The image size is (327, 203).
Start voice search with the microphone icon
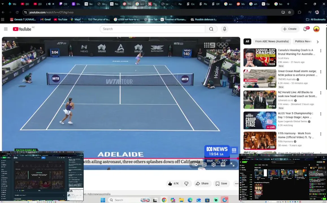[x=225, y=29]
